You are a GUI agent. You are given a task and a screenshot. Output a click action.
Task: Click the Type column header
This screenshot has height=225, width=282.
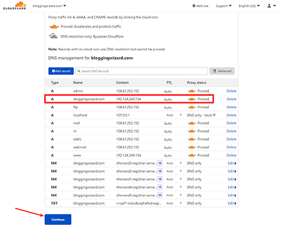pyautogui.click(x=54, y=83)
